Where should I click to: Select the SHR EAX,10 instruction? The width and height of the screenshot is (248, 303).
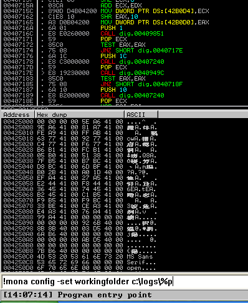click(120, 16)
